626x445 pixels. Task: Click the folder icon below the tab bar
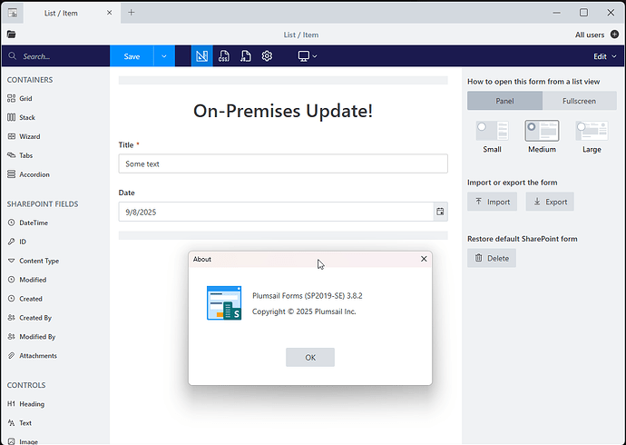click(x=12, y=35)
